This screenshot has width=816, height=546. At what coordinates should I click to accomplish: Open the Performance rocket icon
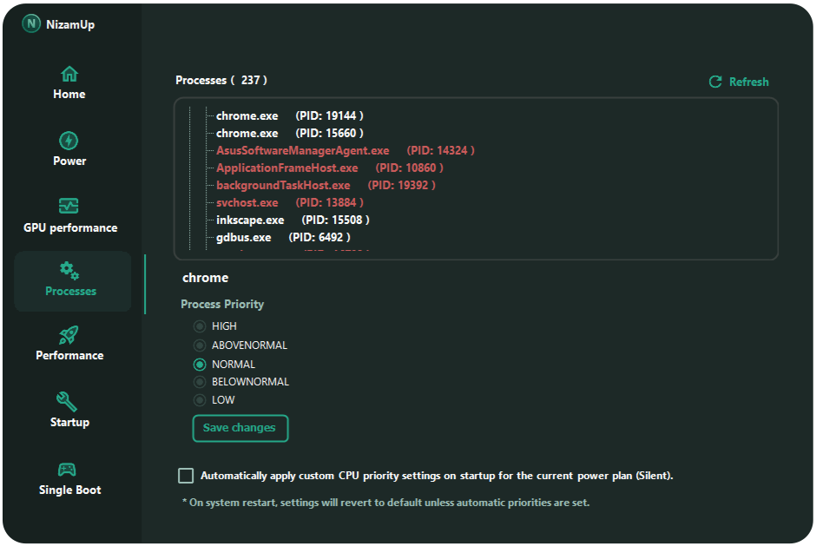click(69, 335)
